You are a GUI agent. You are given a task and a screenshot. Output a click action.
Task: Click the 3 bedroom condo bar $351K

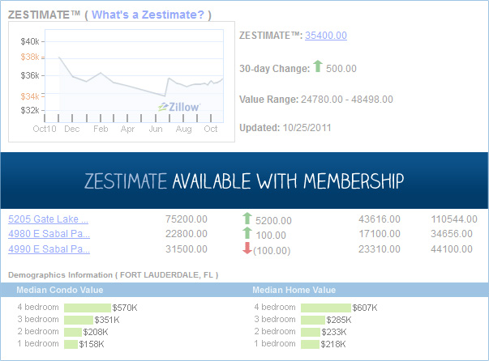(x=79, y=320)
